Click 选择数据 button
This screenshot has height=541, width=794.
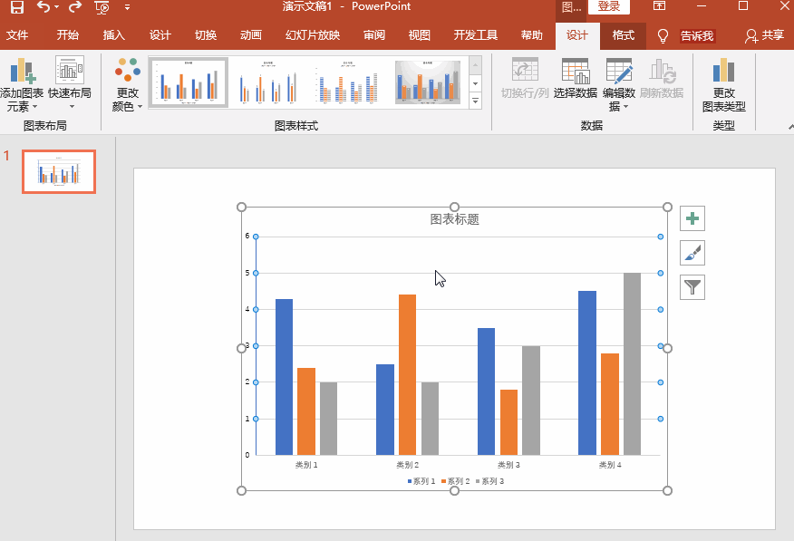click(x=576, y=79)
